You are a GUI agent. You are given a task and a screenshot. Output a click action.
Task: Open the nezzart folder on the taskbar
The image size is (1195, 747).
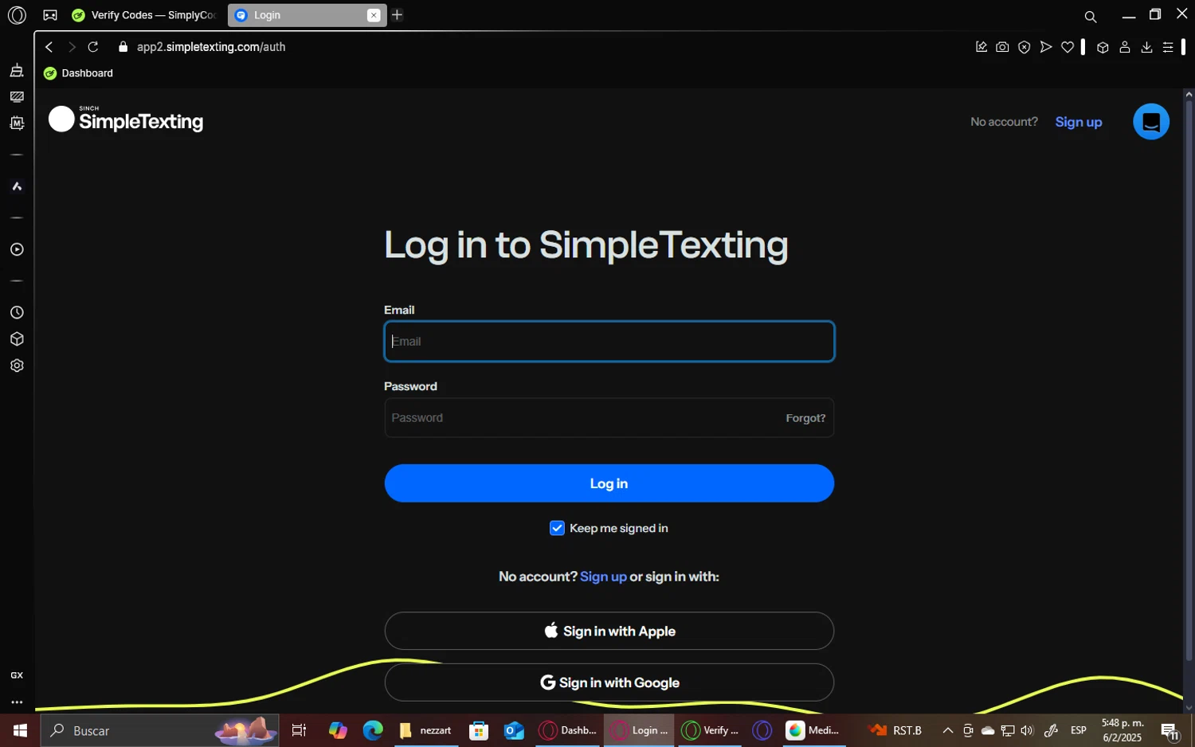pyautogui.click(x=426, y=730)
